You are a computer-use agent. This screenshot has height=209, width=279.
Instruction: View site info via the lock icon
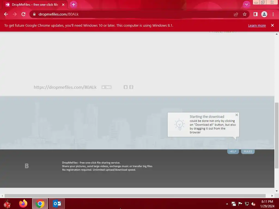click(x=34, y=14)
